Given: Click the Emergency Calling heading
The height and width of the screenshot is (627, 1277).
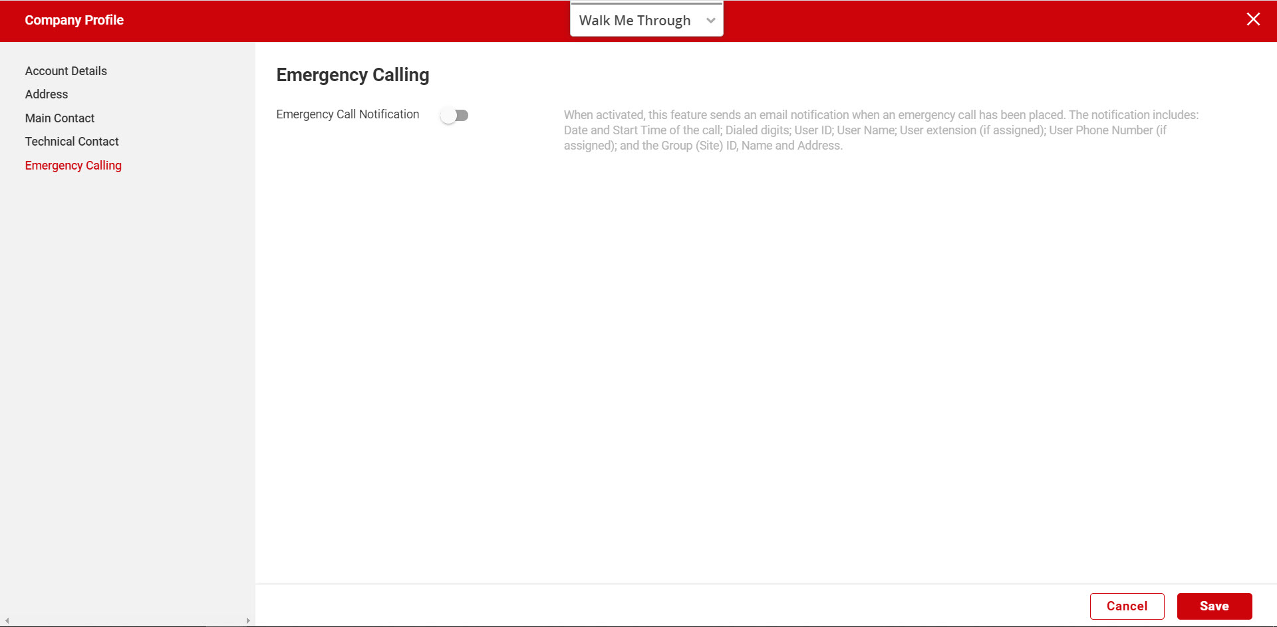Looking at the screenshot, I should tap(353, 75).
